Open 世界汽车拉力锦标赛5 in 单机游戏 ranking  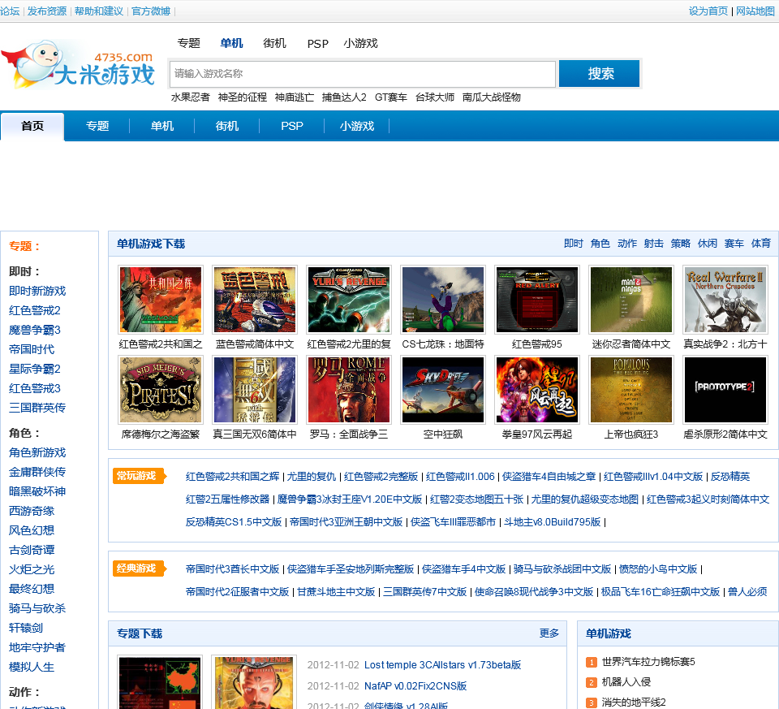[x=648, y=662]
